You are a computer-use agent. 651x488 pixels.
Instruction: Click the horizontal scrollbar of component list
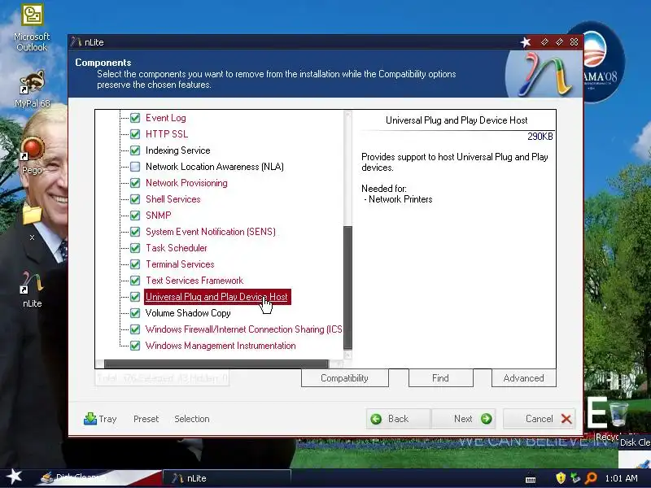216,364
